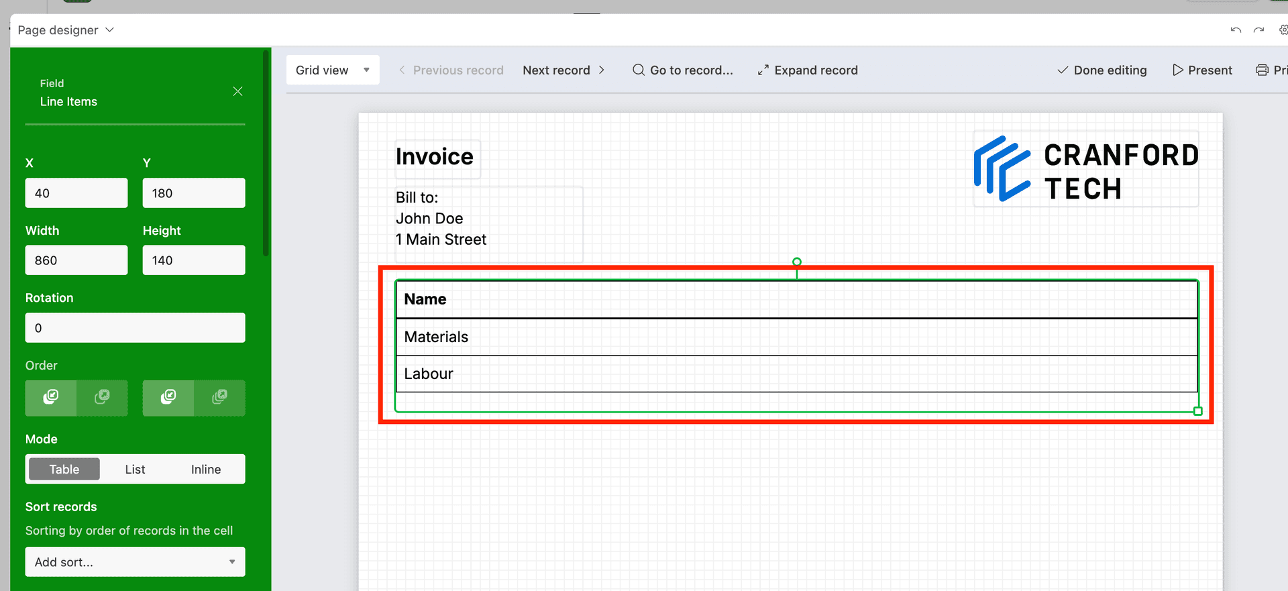Click Previous record
Image resolution: width=1288 pixels, height=591 pixels.
451,70
